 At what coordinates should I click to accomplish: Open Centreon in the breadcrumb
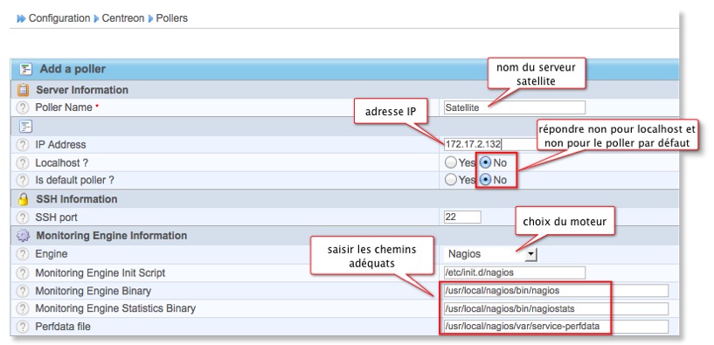[x=123, y=18]
